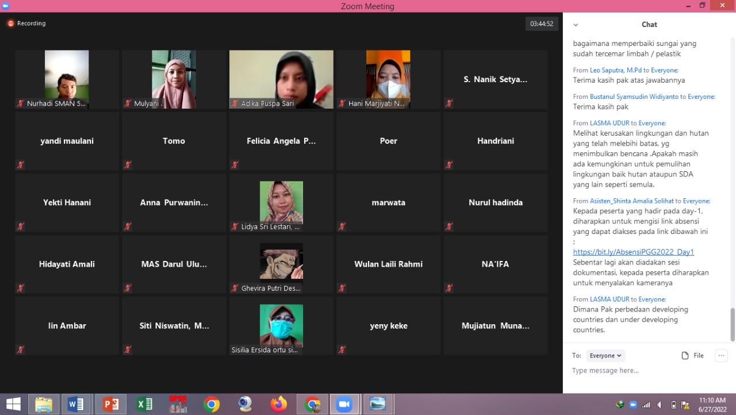Click muted mic icon on MAS Darul Ulu tile

[128, 288]
